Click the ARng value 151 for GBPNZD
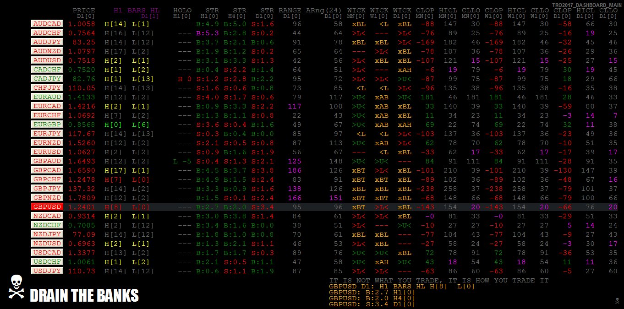Viewport: 624px width, 309px height. pos(336,198)
